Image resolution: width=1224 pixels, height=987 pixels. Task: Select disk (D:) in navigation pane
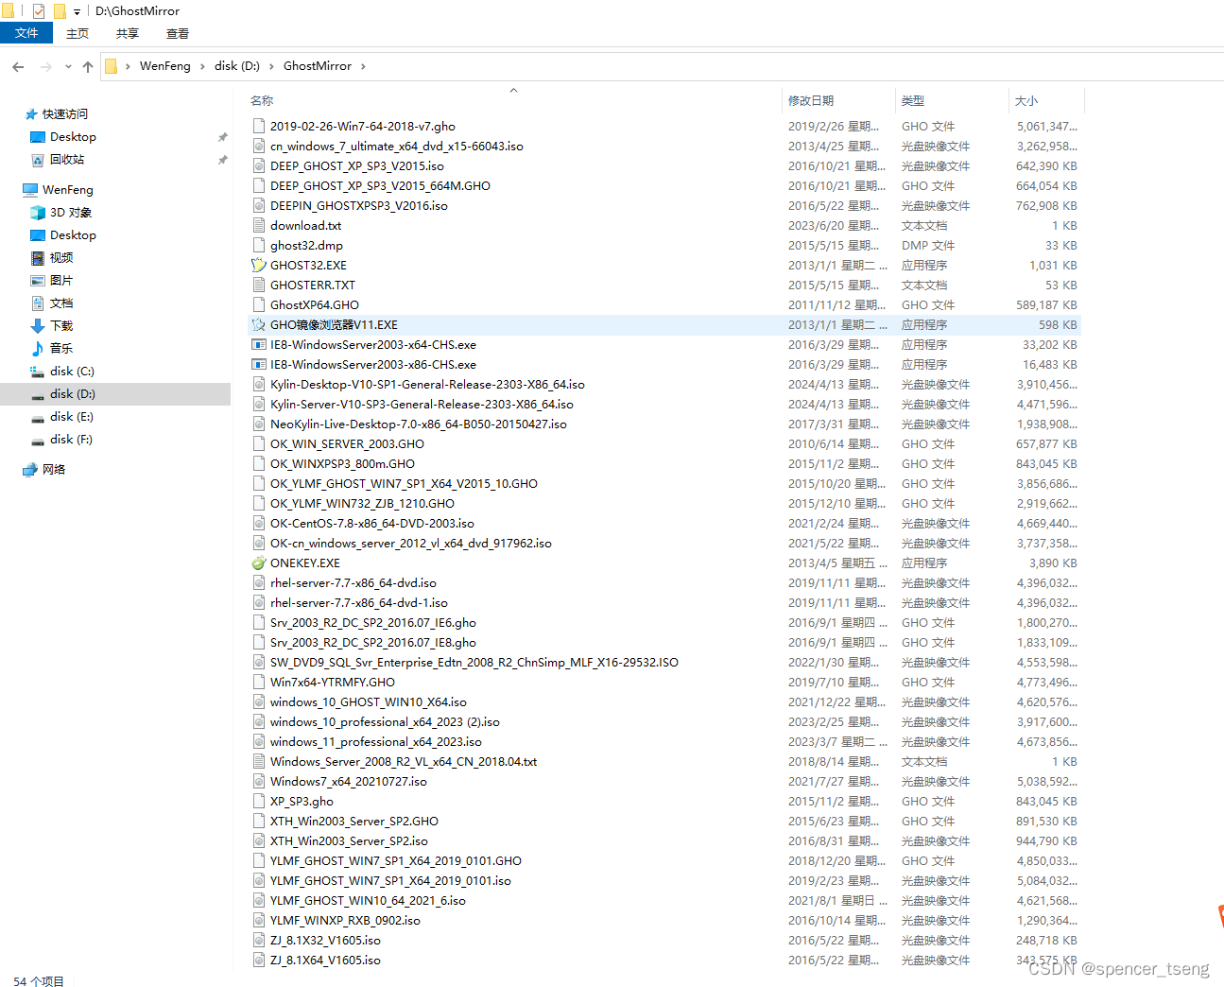point(73,394)
